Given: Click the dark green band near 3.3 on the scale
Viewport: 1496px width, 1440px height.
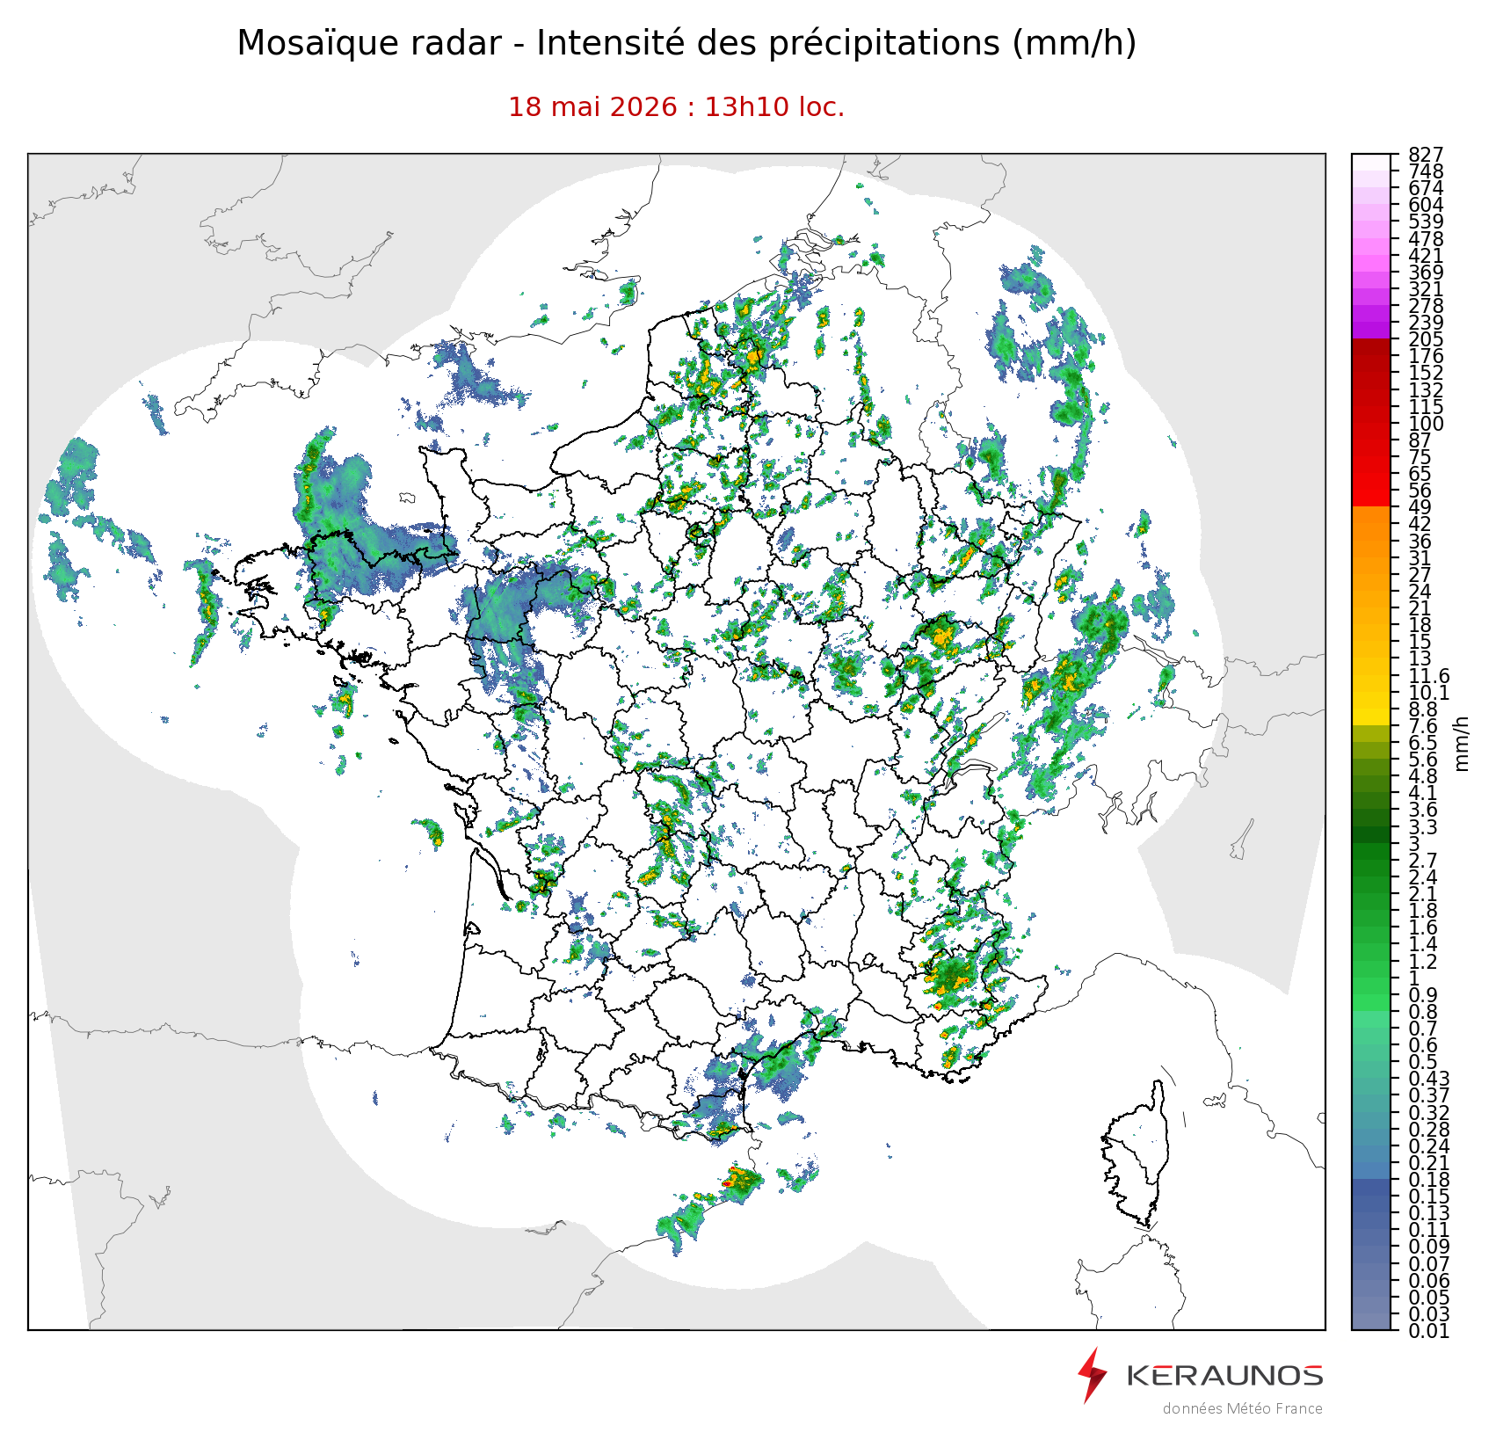Looking at the screenshot, I should pos(1370,826).
